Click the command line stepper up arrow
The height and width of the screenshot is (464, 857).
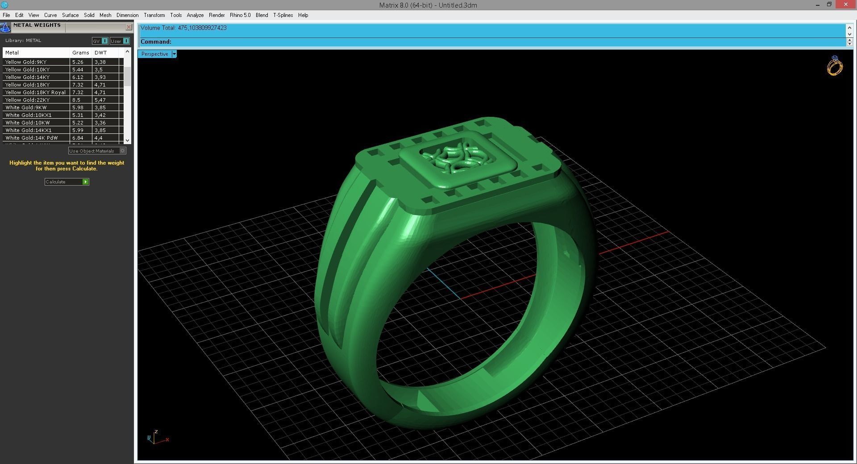coord(849,40)
